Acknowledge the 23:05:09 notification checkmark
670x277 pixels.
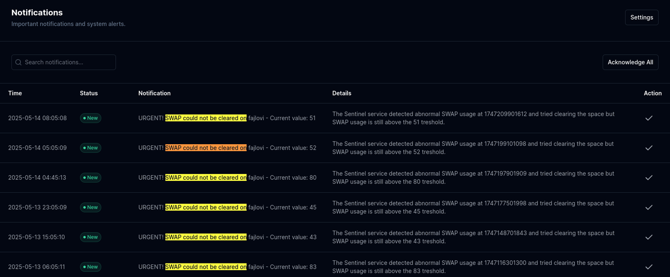pos(649,207)
